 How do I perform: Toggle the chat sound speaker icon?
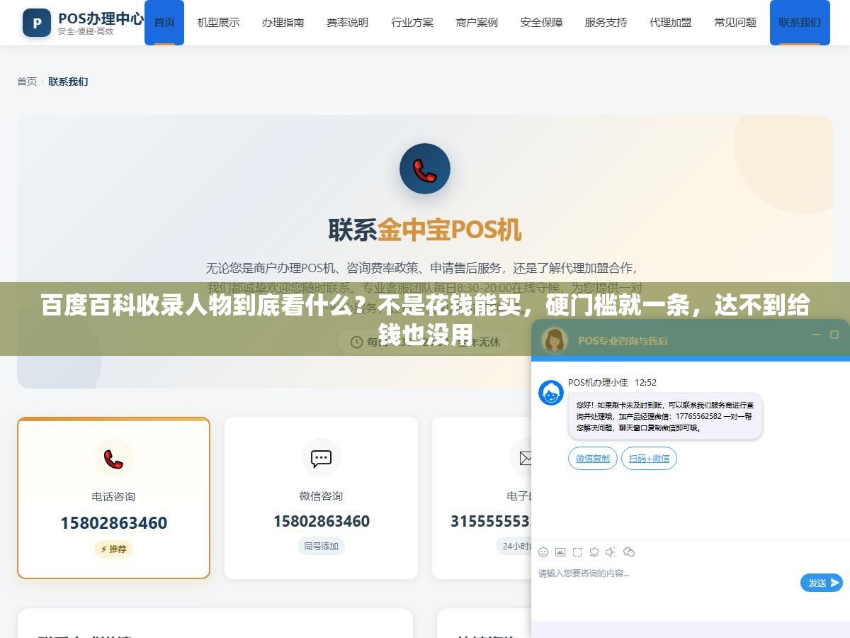[x=611, y=552]
